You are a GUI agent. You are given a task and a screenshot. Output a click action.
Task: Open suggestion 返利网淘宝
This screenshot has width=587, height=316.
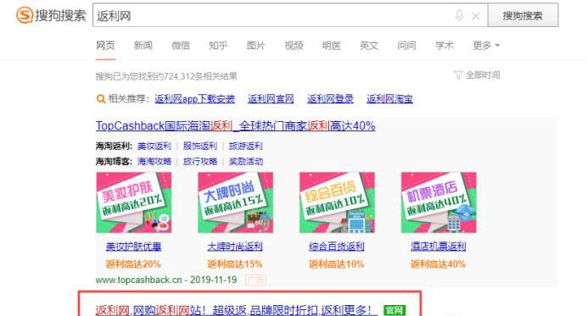(389, 99)
